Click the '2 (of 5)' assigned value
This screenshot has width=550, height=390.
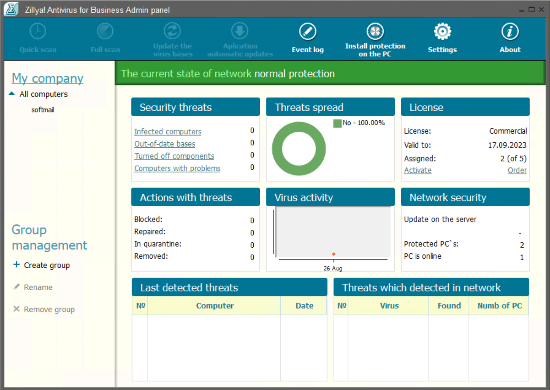pyautogui.click(x=513, y=159)
